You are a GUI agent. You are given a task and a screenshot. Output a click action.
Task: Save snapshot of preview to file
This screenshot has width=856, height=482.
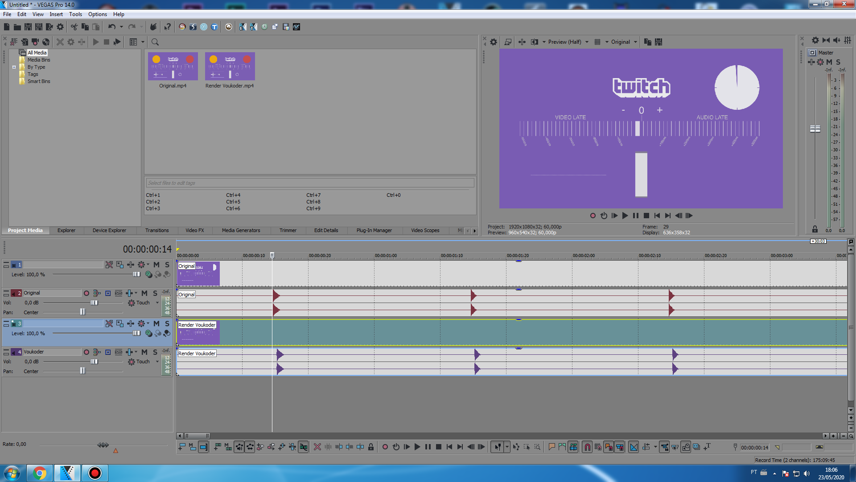(x=658, y=42)
